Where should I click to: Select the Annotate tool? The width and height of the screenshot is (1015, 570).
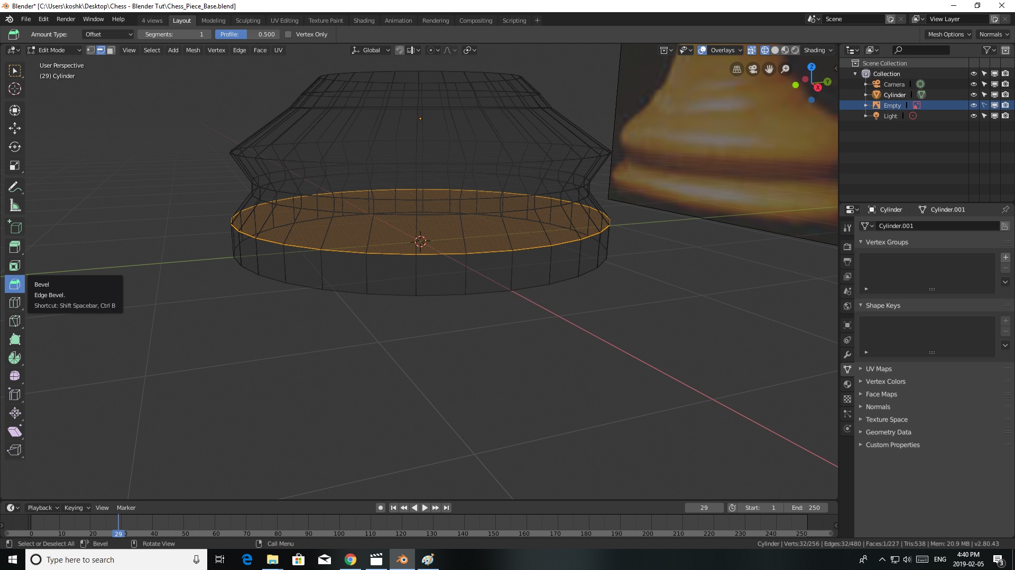click(x=15, y=187)
